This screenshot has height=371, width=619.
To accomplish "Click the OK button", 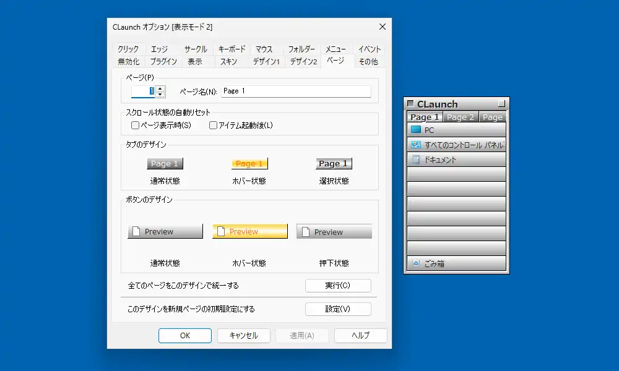I will [x=184, y=336].
